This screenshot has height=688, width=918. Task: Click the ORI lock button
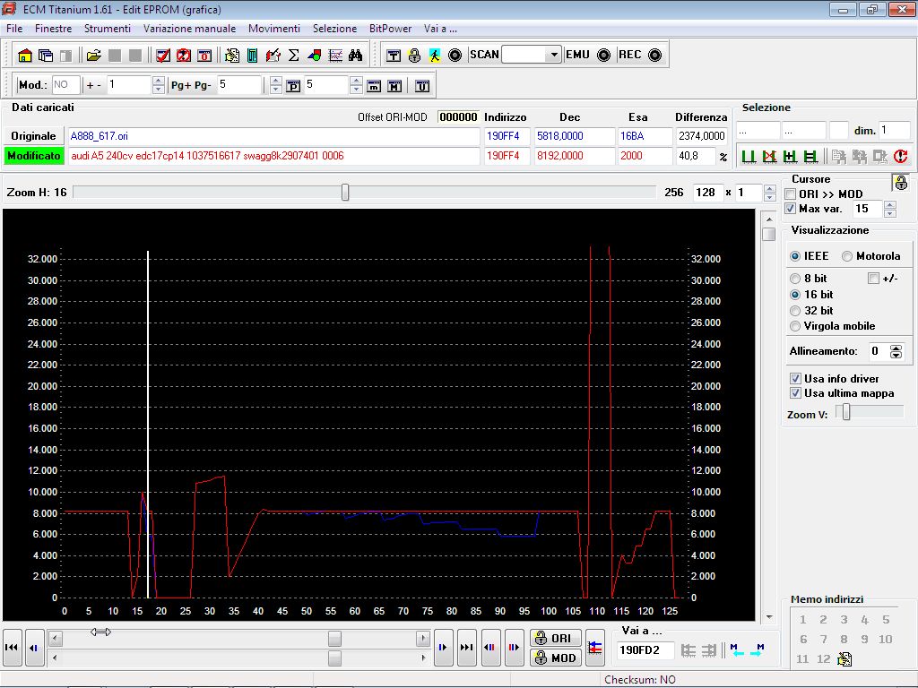tap(555, 638)
